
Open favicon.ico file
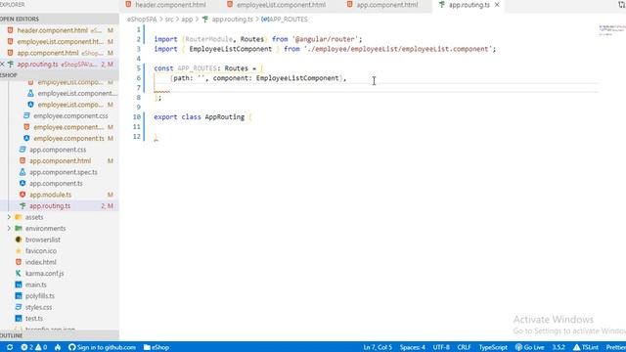click(x=41, y=250)
